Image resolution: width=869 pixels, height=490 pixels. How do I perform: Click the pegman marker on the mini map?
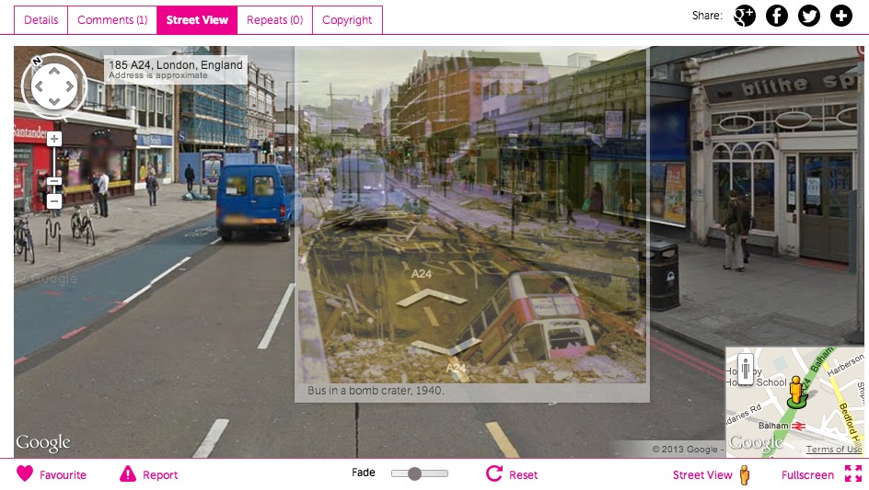[796, 391]
